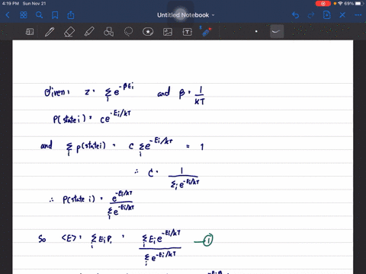This screenshot has width=366, height=274.
Task: Select the Shapes tool
Action: click(108, 32)
